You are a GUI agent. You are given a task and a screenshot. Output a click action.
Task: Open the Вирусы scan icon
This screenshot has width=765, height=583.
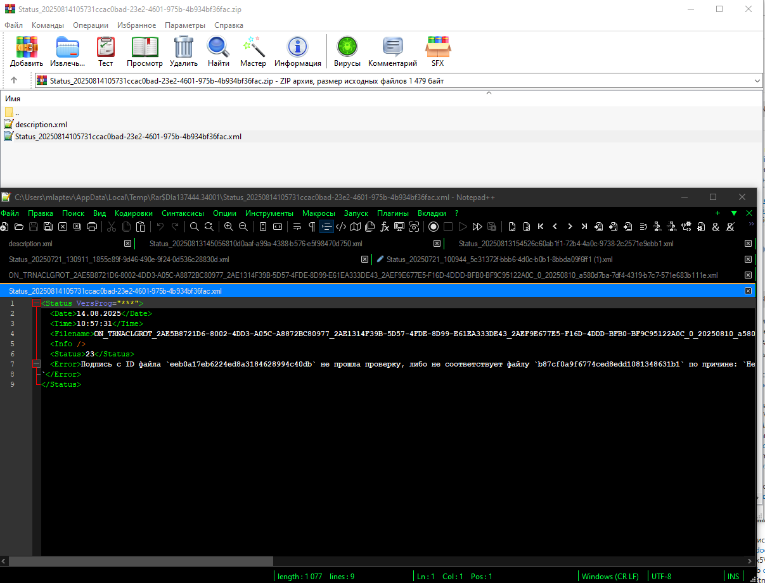click(x=347, y=47)
